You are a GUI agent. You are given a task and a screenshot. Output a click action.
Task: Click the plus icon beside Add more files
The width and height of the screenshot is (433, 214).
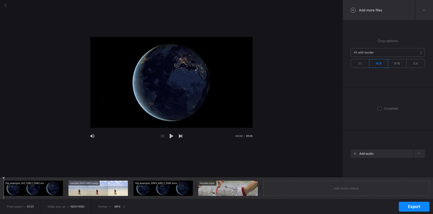(353, 10)
